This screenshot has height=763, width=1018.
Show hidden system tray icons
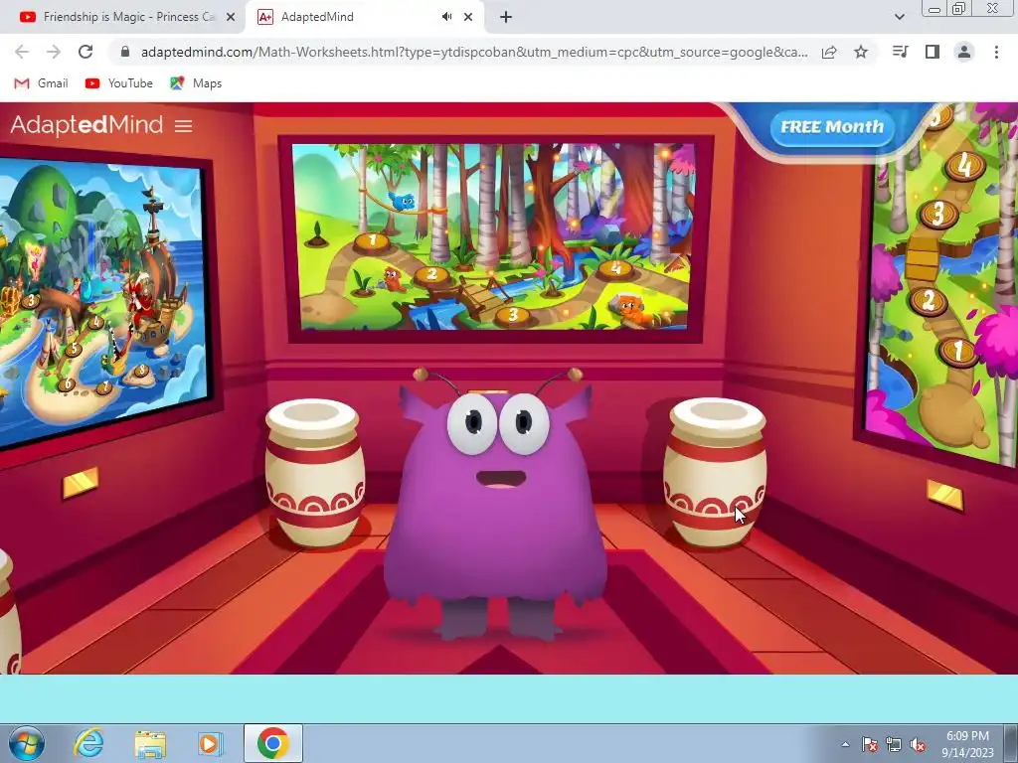click(845, 744)
